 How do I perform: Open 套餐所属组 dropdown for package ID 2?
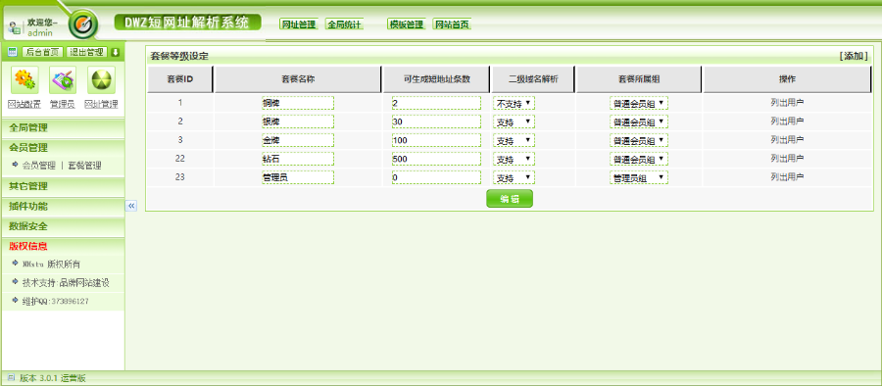tap(638, 121)
